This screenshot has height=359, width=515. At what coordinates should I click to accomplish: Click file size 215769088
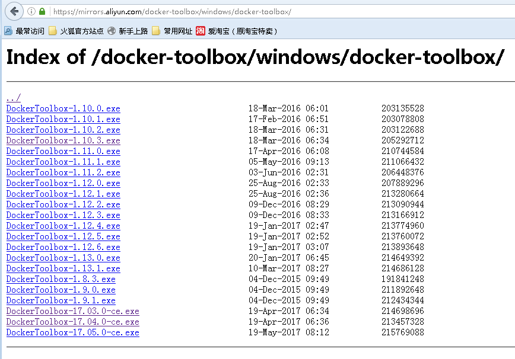(403, 332)
